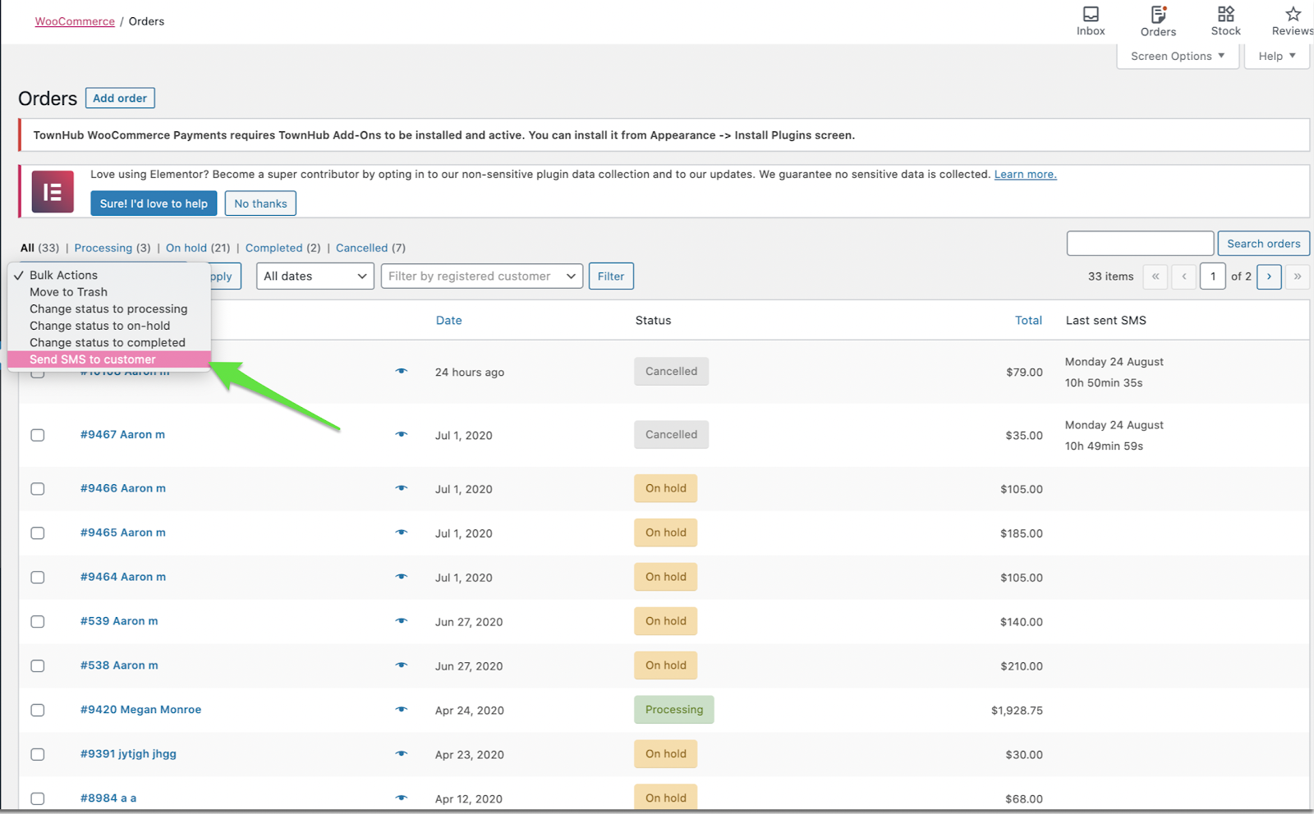Sort orders by the Date column
The width and height of the screenshot is (1314, 814).
point(448,321)
